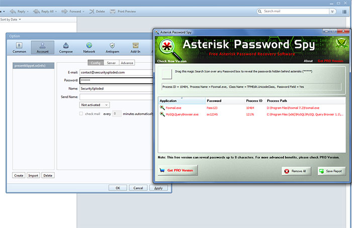Click the minutes interval field
The height and width of the screenshot is (228, 352).
(x=117, y=114)
